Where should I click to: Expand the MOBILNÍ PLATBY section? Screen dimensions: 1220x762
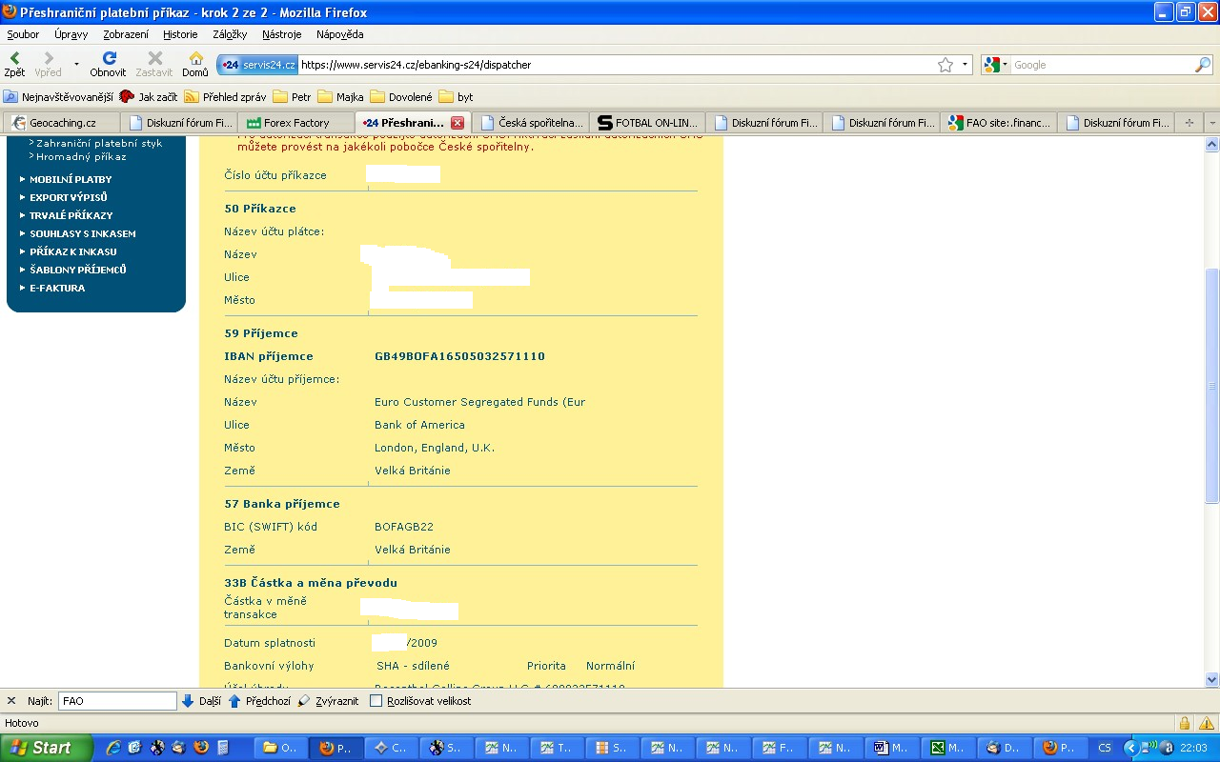[71, 179]
